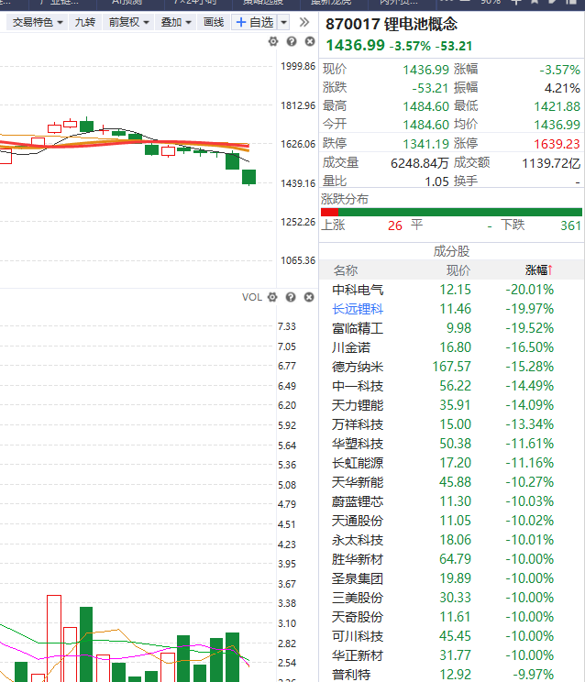Select 华正新材 row
This screenshot has width=585, height=682.
coord(451,655)
